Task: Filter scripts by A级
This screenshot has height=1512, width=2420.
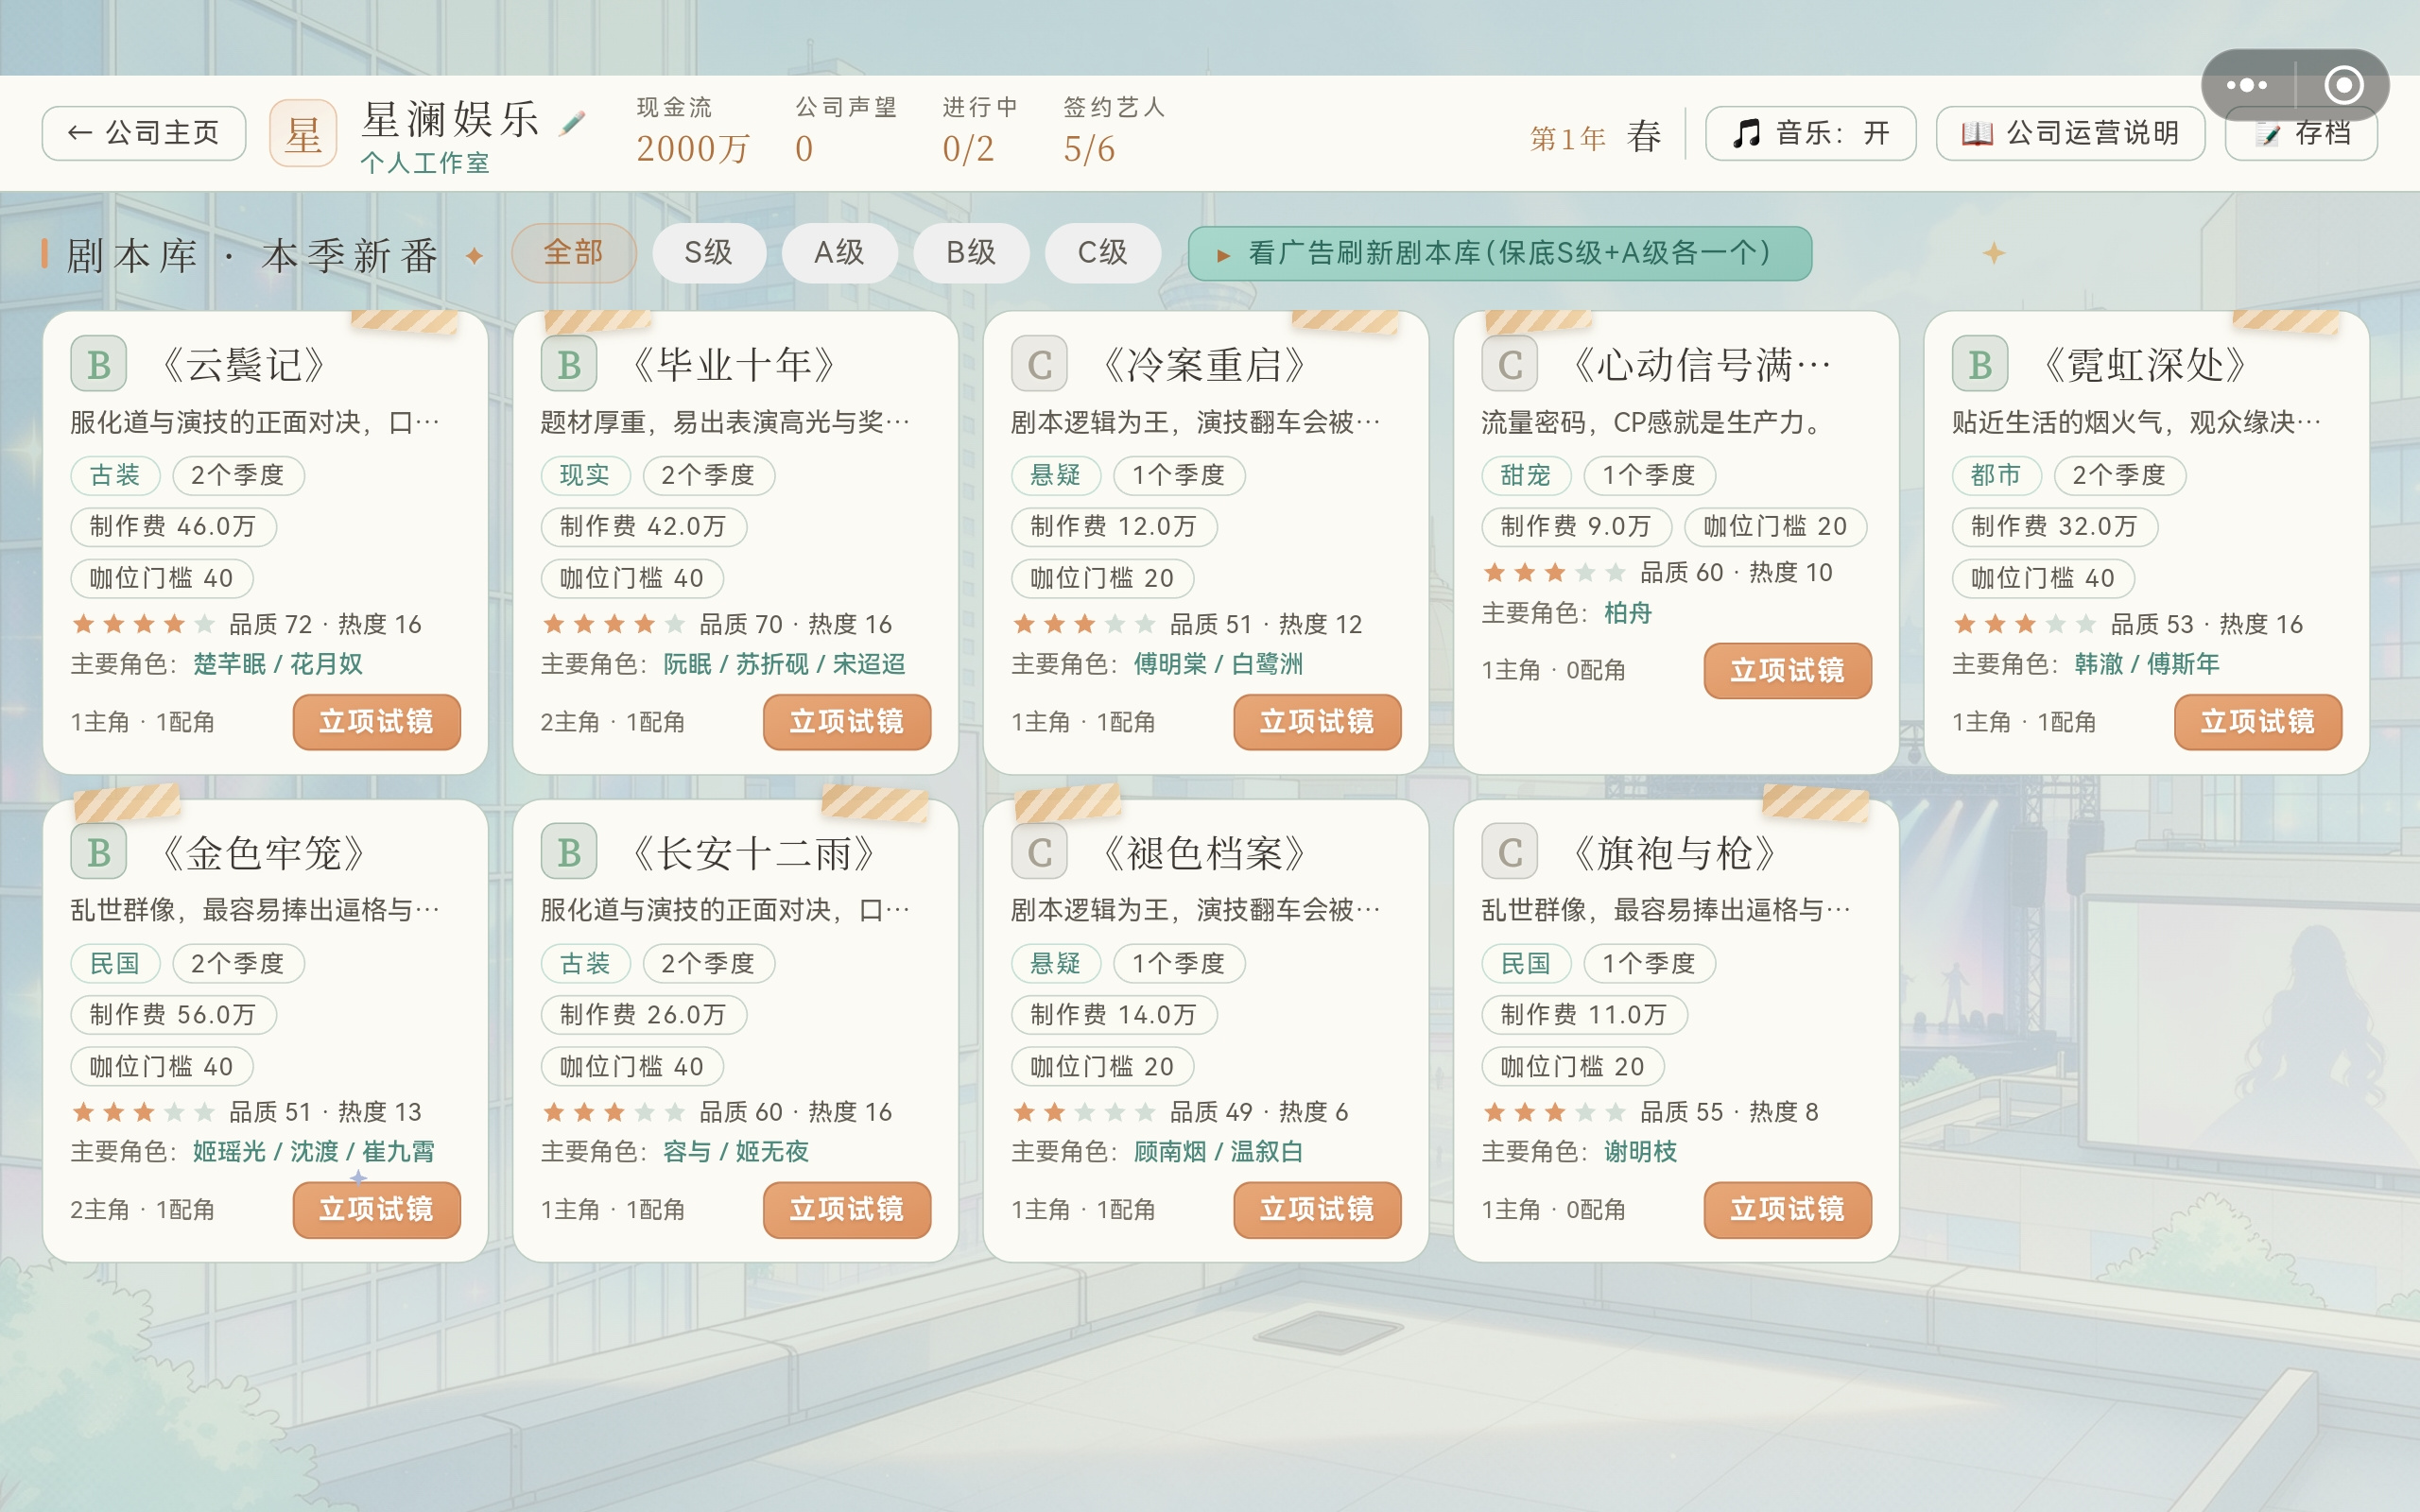Action: click(x=839, y=253)
